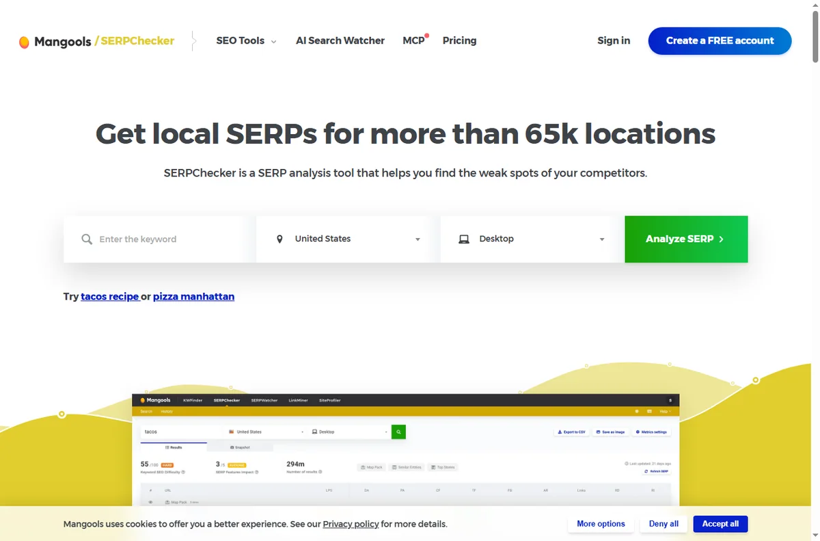Open the Privacy policy link
The width and height of the screenshot is (820, 541).
pos(351,524)
